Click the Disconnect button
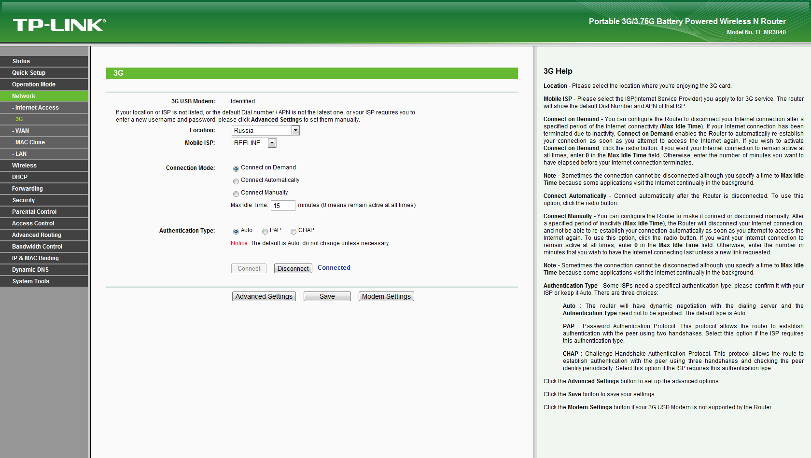Image resolution: width=811 pixels, height=458 pixels. [x=293, y=268]
